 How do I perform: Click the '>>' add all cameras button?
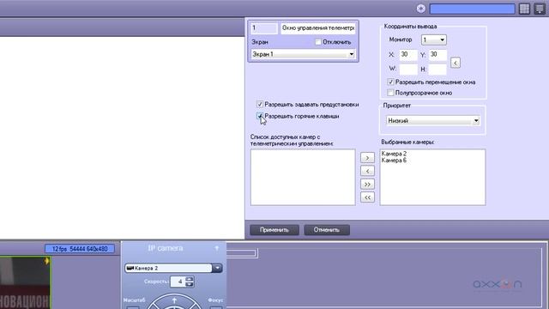[x=367, y=185]
